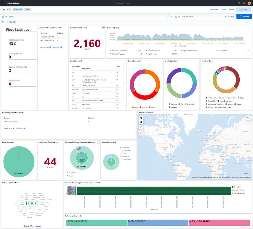Open the saved queries dropdown

pos(4,16)
